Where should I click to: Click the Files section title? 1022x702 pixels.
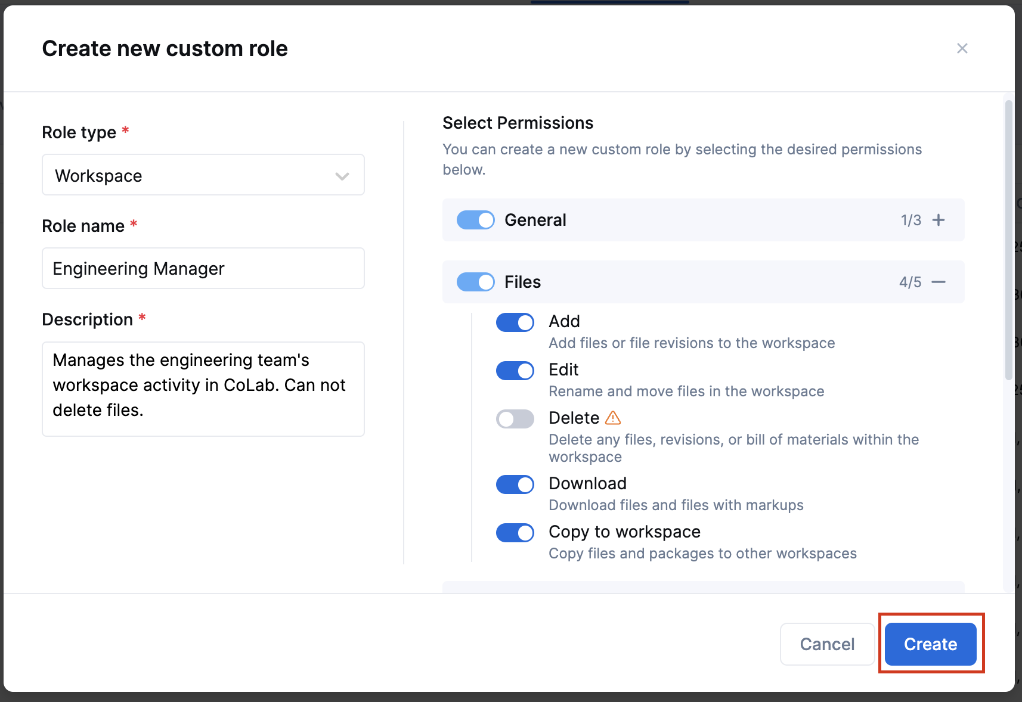tap(522, 282)
